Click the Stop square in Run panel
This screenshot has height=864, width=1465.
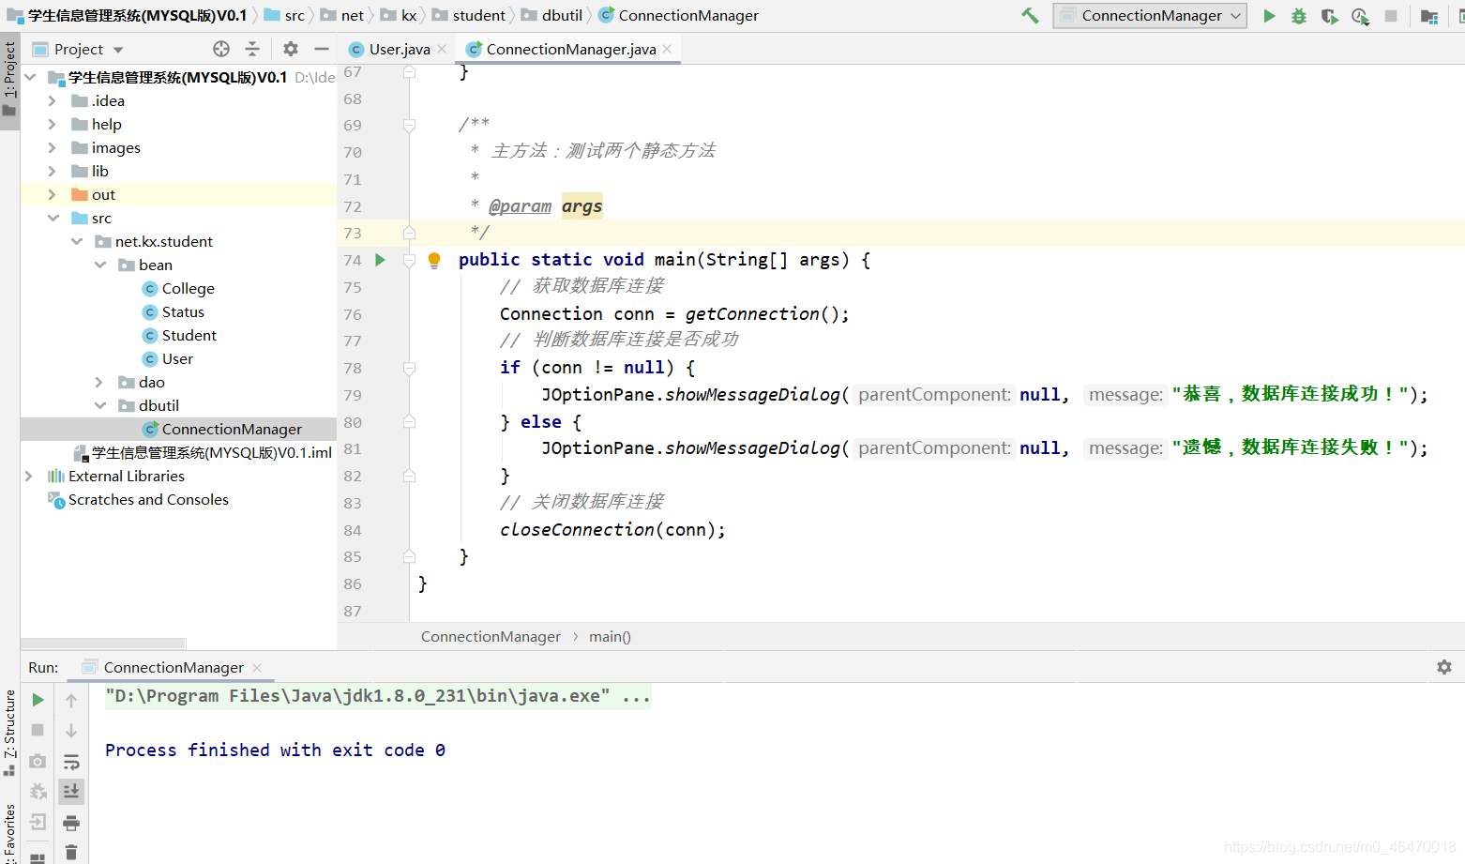(38, 730)
